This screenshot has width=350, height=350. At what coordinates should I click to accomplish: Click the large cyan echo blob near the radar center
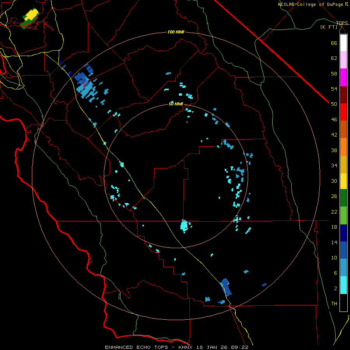tap(184, 226)
